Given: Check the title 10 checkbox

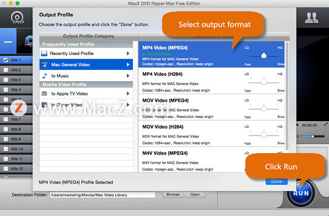Looking at the screenshot, I should 6,149.
